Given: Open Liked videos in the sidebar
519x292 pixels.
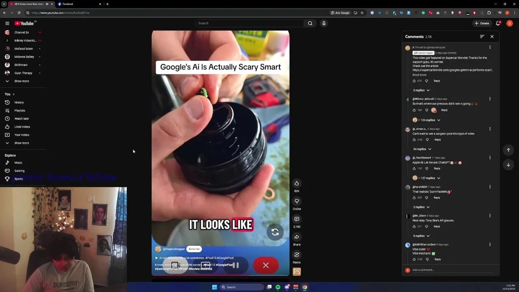Looking at the screenshot, I should (22, 127).
